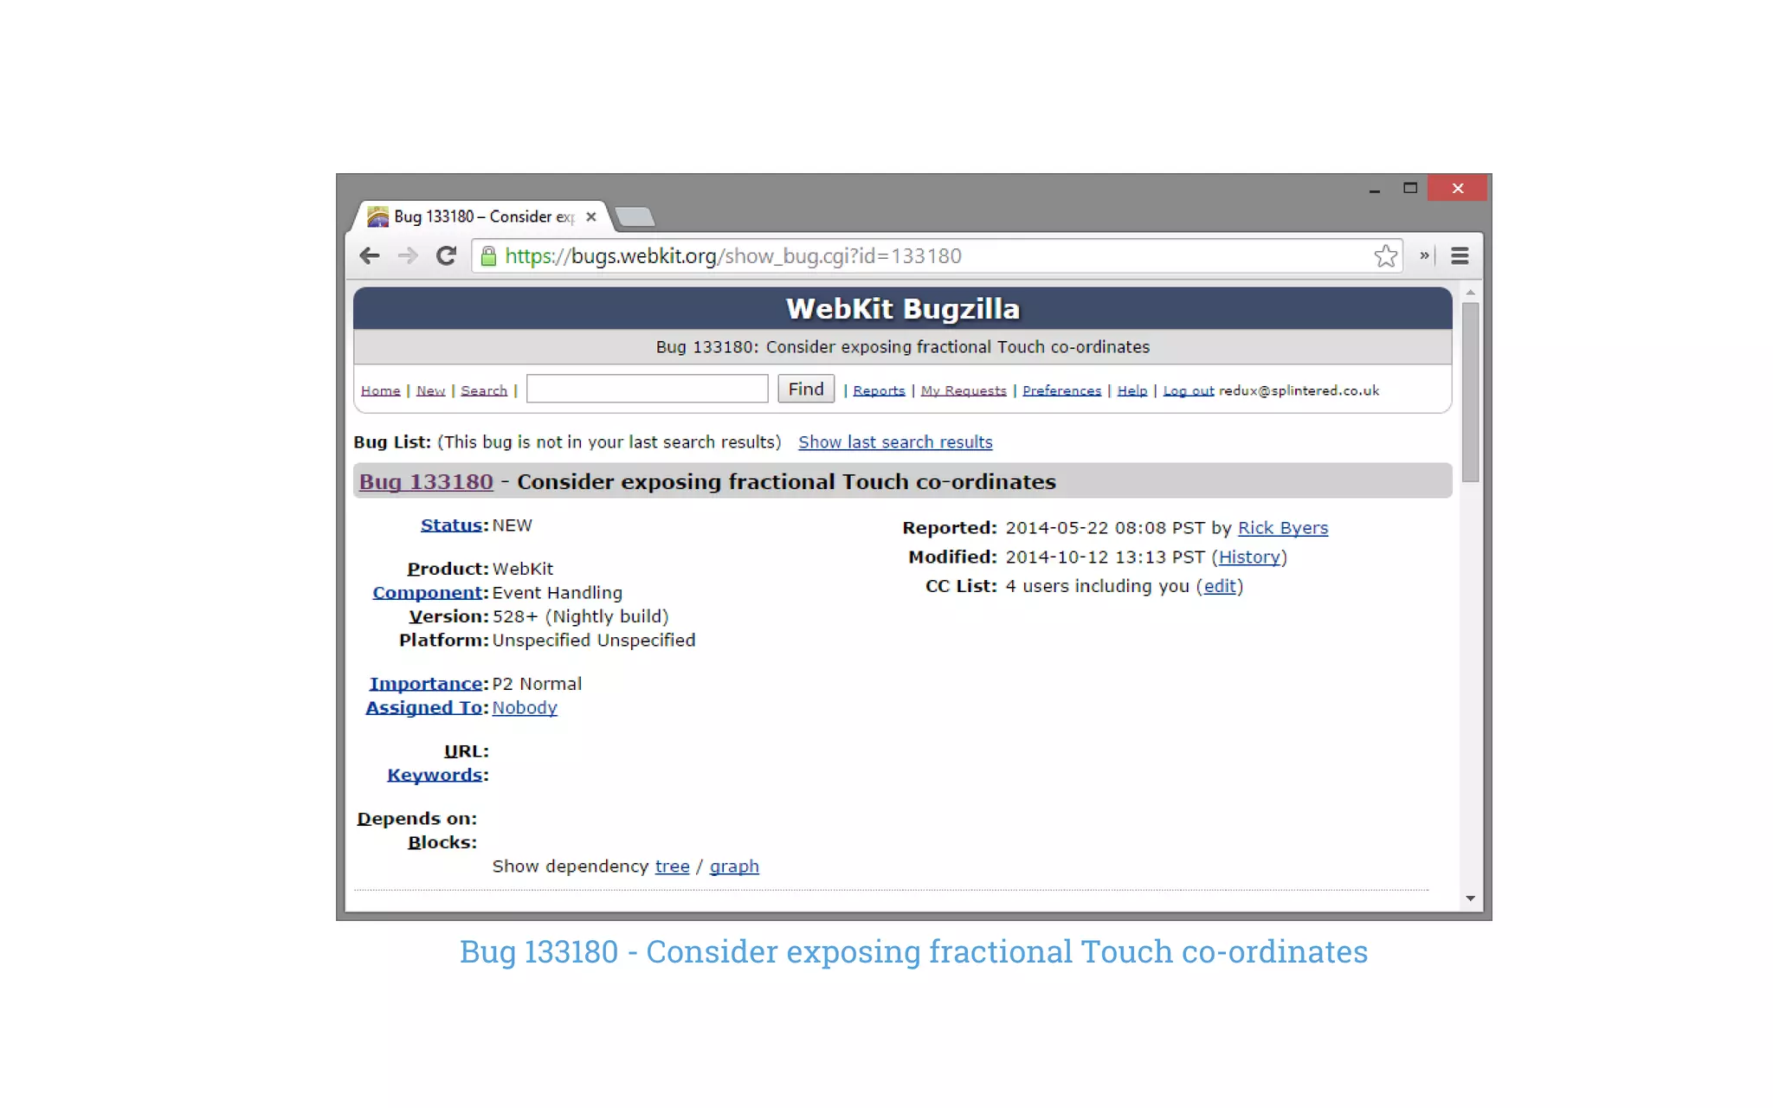1773x1108 pixels.
Task: Open reporter Rick Byers link
Action: coord(1282,528)
